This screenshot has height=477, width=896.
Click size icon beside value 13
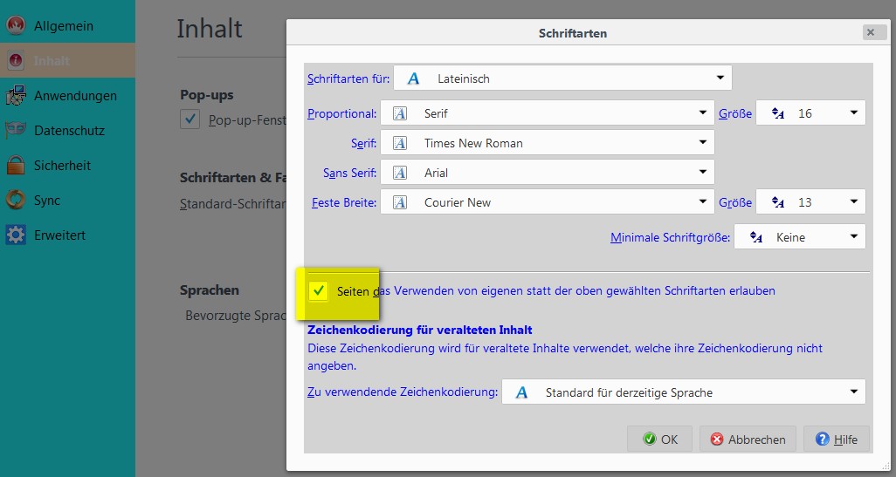tap(778, 202)
